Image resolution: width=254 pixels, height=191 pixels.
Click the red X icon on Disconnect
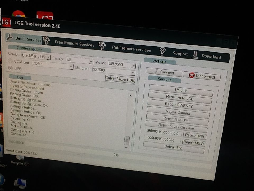[192, 75]
